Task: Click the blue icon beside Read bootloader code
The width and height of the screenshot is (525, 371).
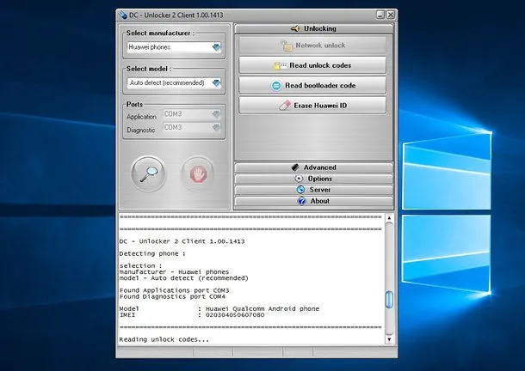Action: point(277,86)
